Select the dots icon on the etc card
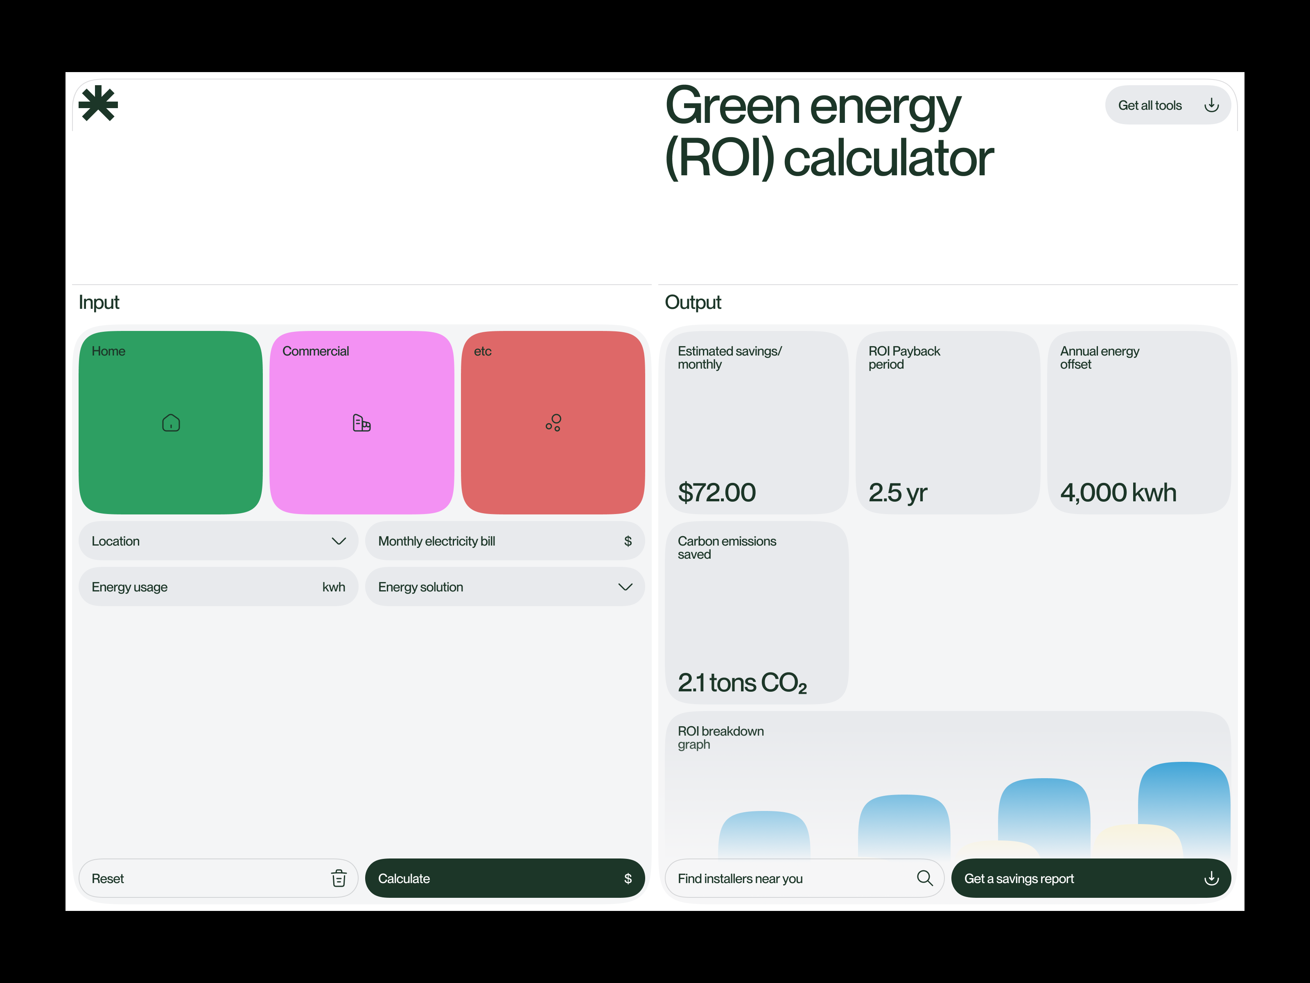Image resolution: width=1310 pixels, height=983 pixels. (x=553, y=422)
